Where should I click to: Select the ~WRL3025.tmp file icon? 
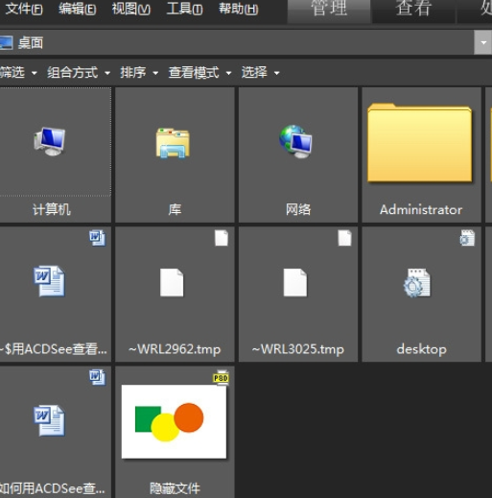[295, 283]
